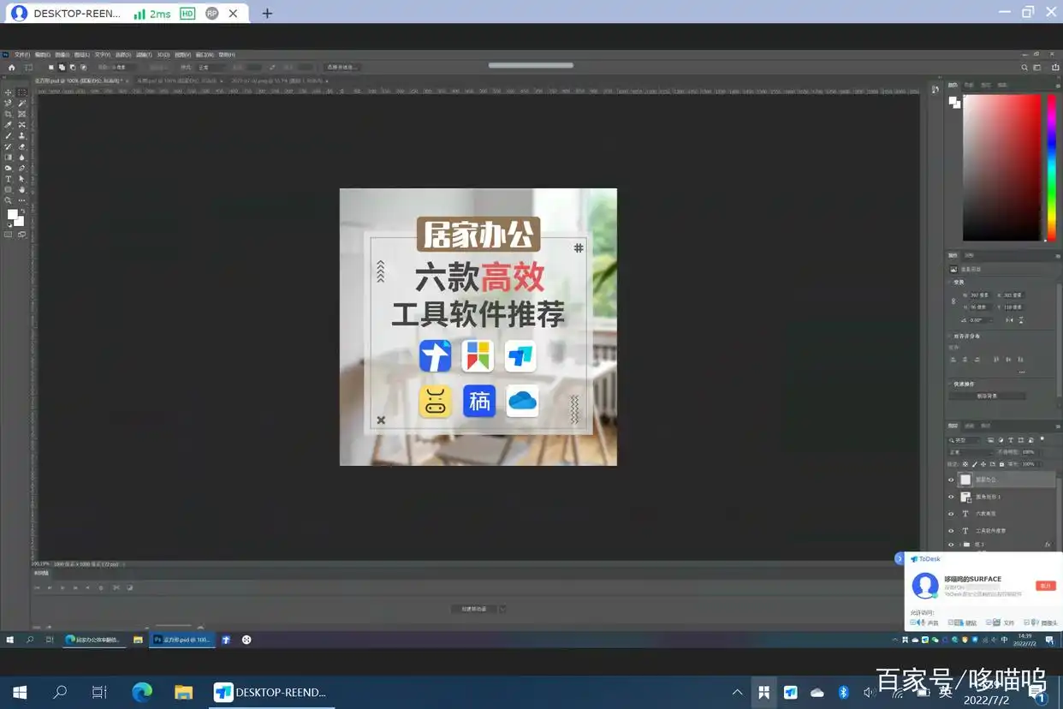
Task: Open the 文件 (File) menu
Action: pos(21,55)
